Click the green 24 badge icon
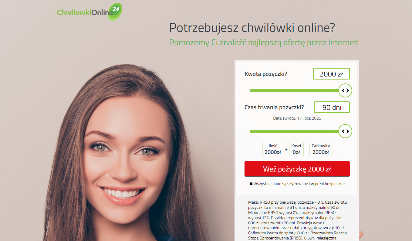Screen dimensions: 412x241 [x=115, y=12]
